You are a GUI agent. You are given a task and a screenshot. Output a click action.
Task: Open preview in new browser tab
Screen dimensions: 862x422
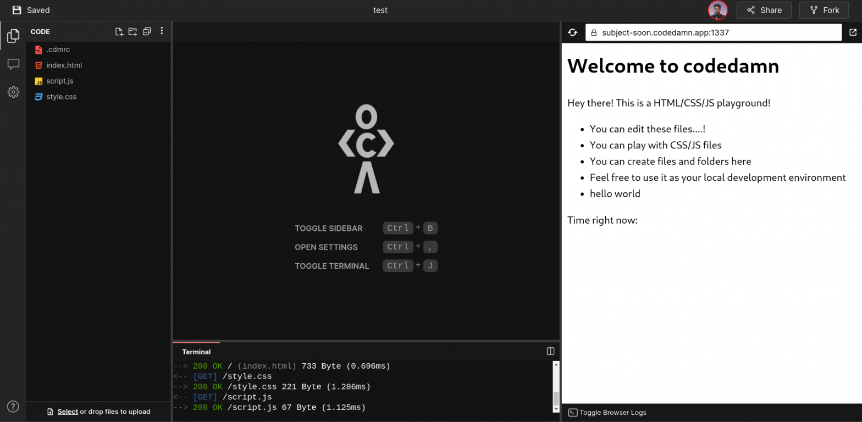coord(853,32)
